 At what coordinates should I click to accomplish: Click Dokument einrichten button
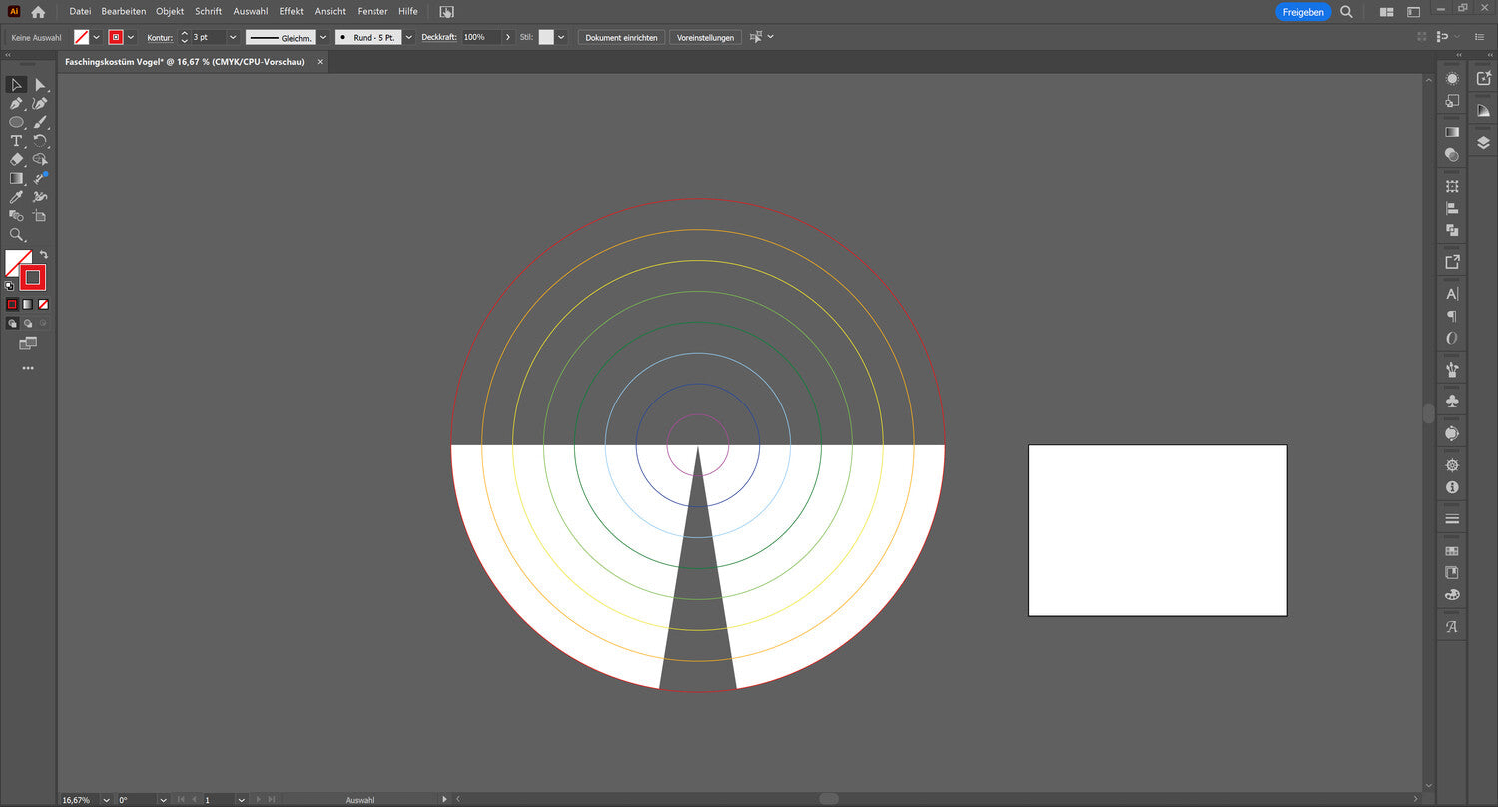coord(621,37)
